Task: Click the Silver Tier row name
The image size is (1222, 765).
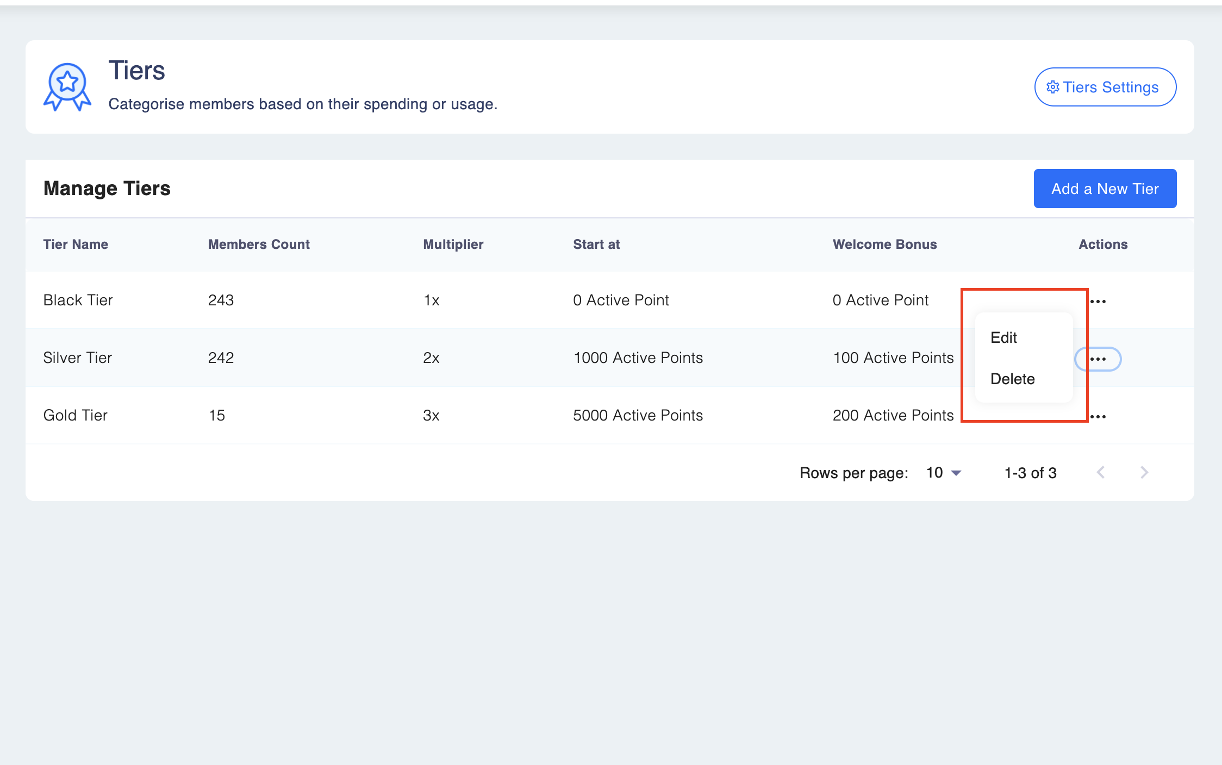Action: (77, 358)
